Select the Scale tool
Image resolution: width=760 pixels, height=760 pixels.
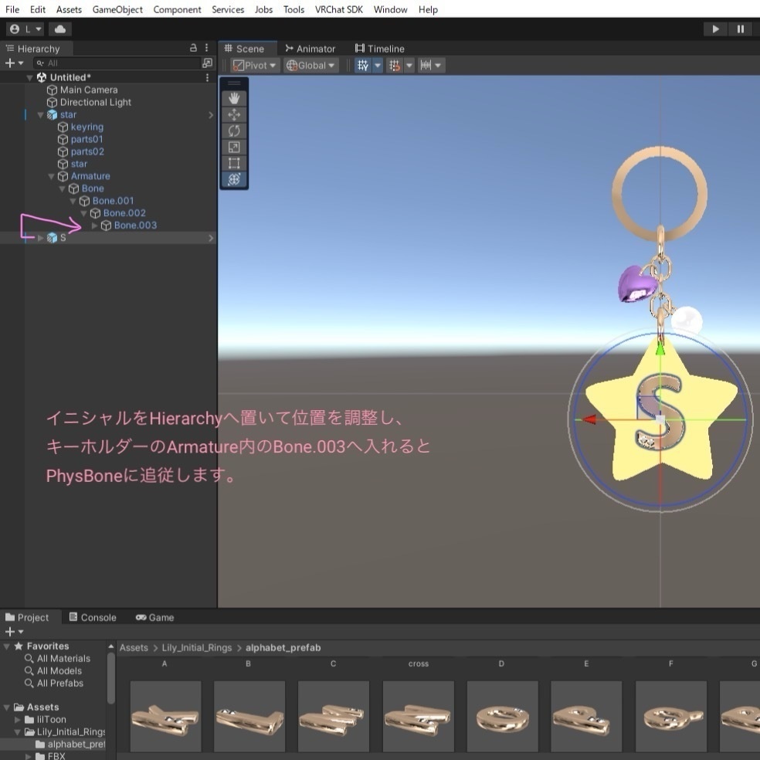coord(234,147)
